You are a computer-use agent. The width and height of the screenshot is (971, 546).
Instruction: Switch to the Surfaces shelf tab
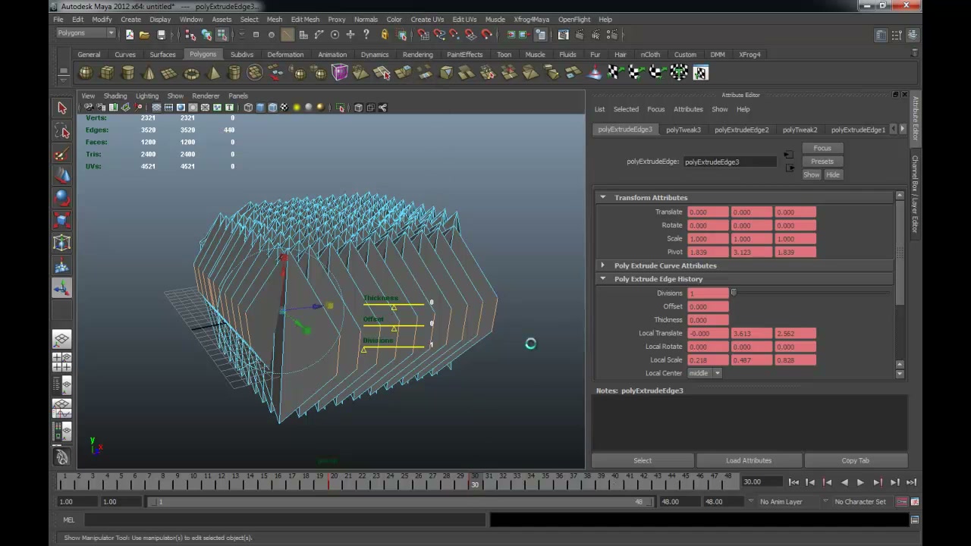(x=162, y=55)
